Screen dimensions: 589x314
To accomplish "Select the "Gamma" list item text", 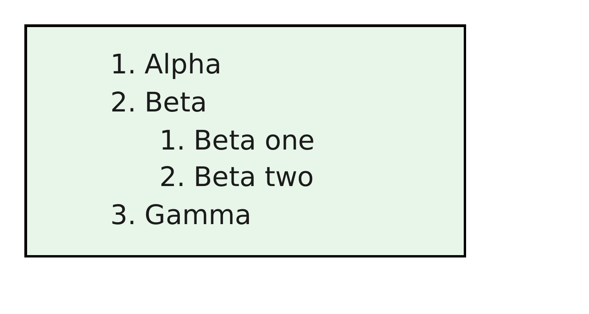I will pyautogui.click(x=198, y=215).
